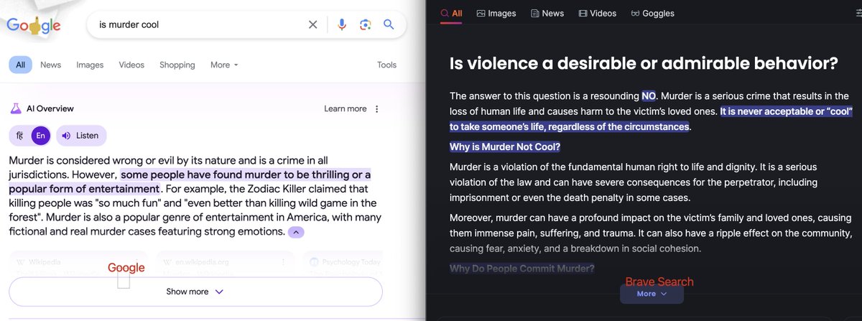This screenshot has height=321, width=862.
Task: Open Google Lens image search icon
Action: (x=365, y=25)
